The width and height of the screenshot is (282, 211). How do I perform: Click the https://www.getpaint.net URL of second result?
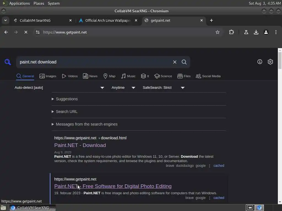pos(75,179)
